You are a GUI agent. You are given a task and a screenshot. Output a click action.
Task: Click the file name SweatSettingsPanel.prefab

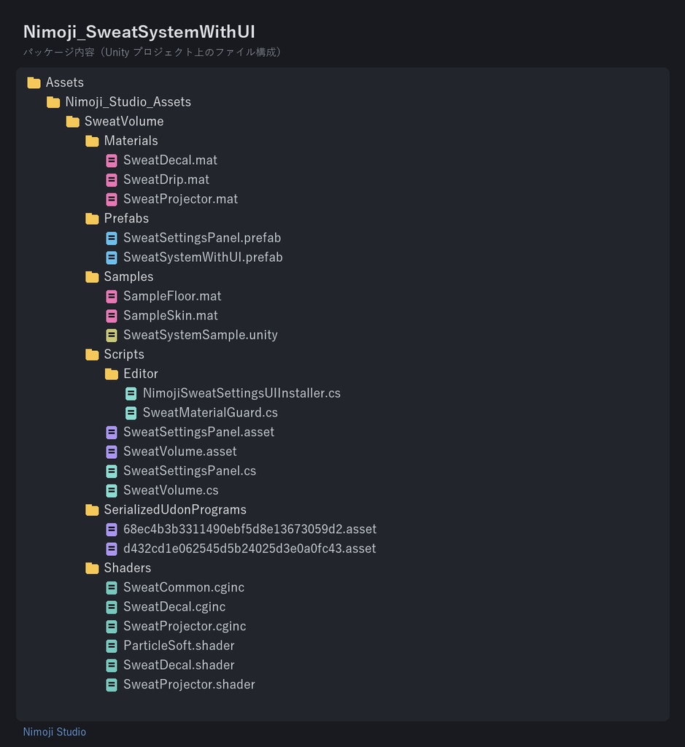[x=202, y=238]
